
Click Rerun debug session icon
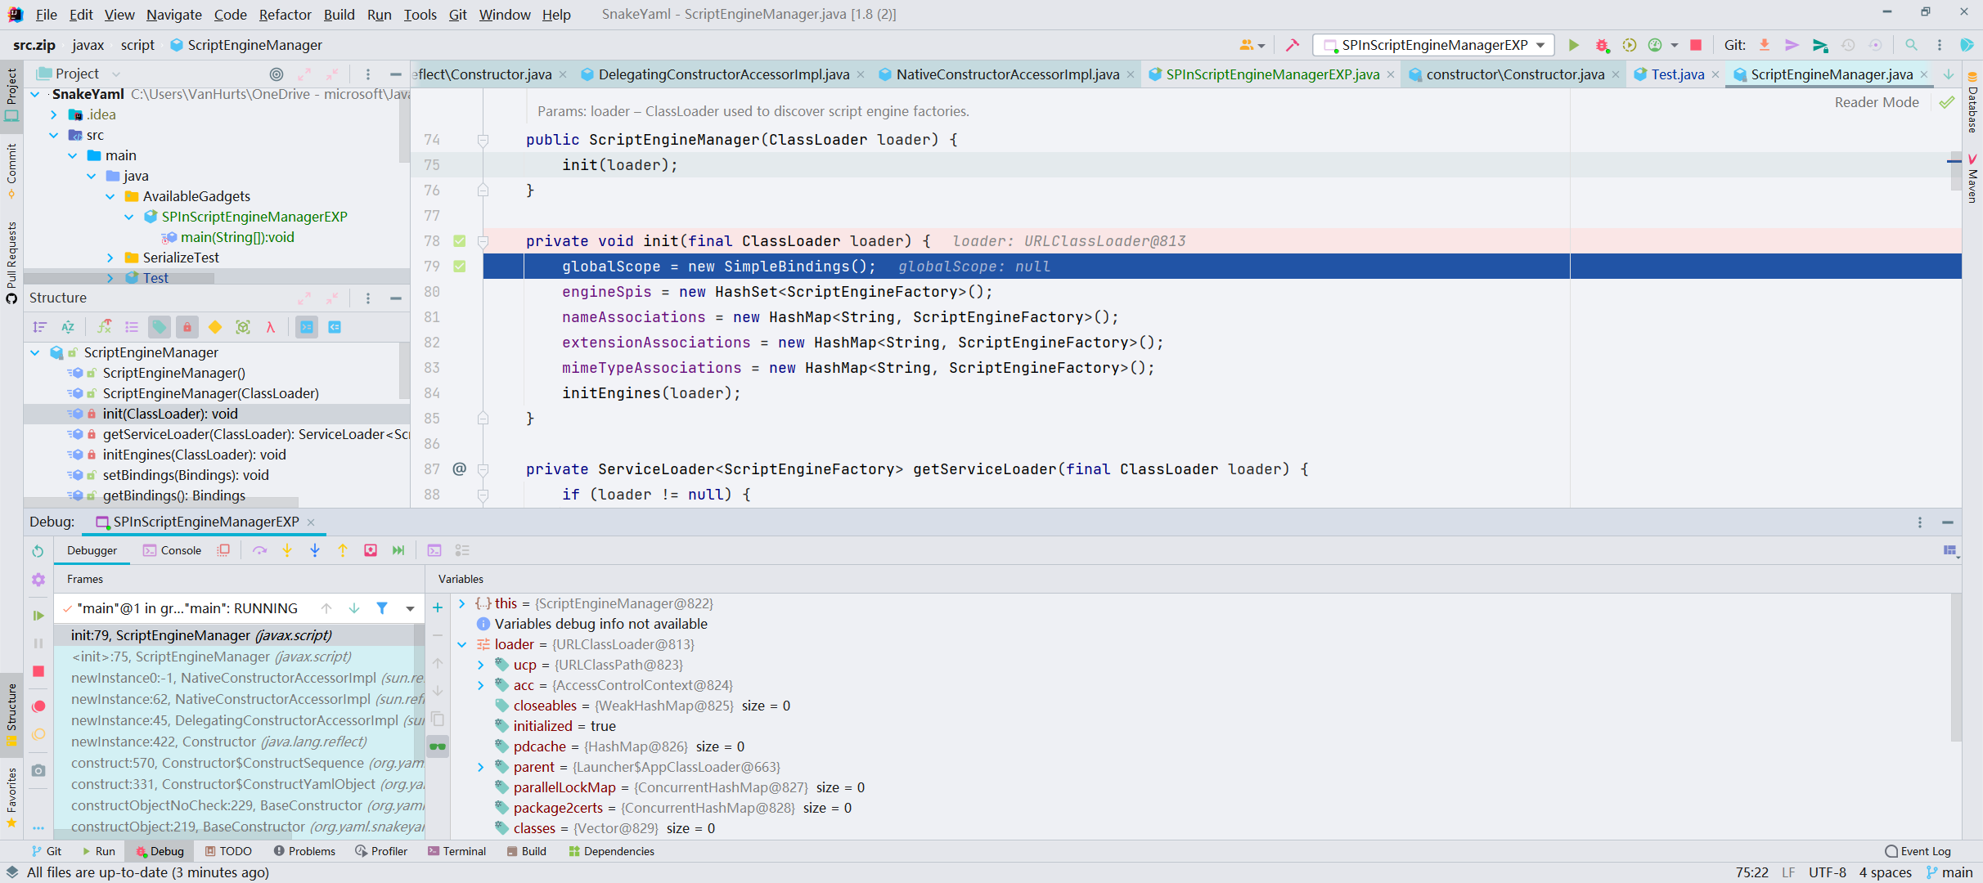[x=38, y=551]
